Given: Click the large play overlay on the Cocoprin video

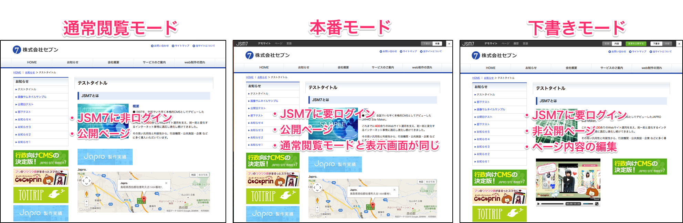Looking at the screenshot, I should [568, 179].
